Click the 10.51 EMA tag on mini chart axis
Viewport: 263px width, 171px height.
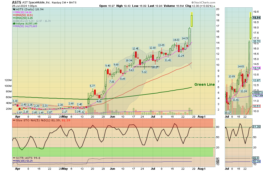pos(257,106)
